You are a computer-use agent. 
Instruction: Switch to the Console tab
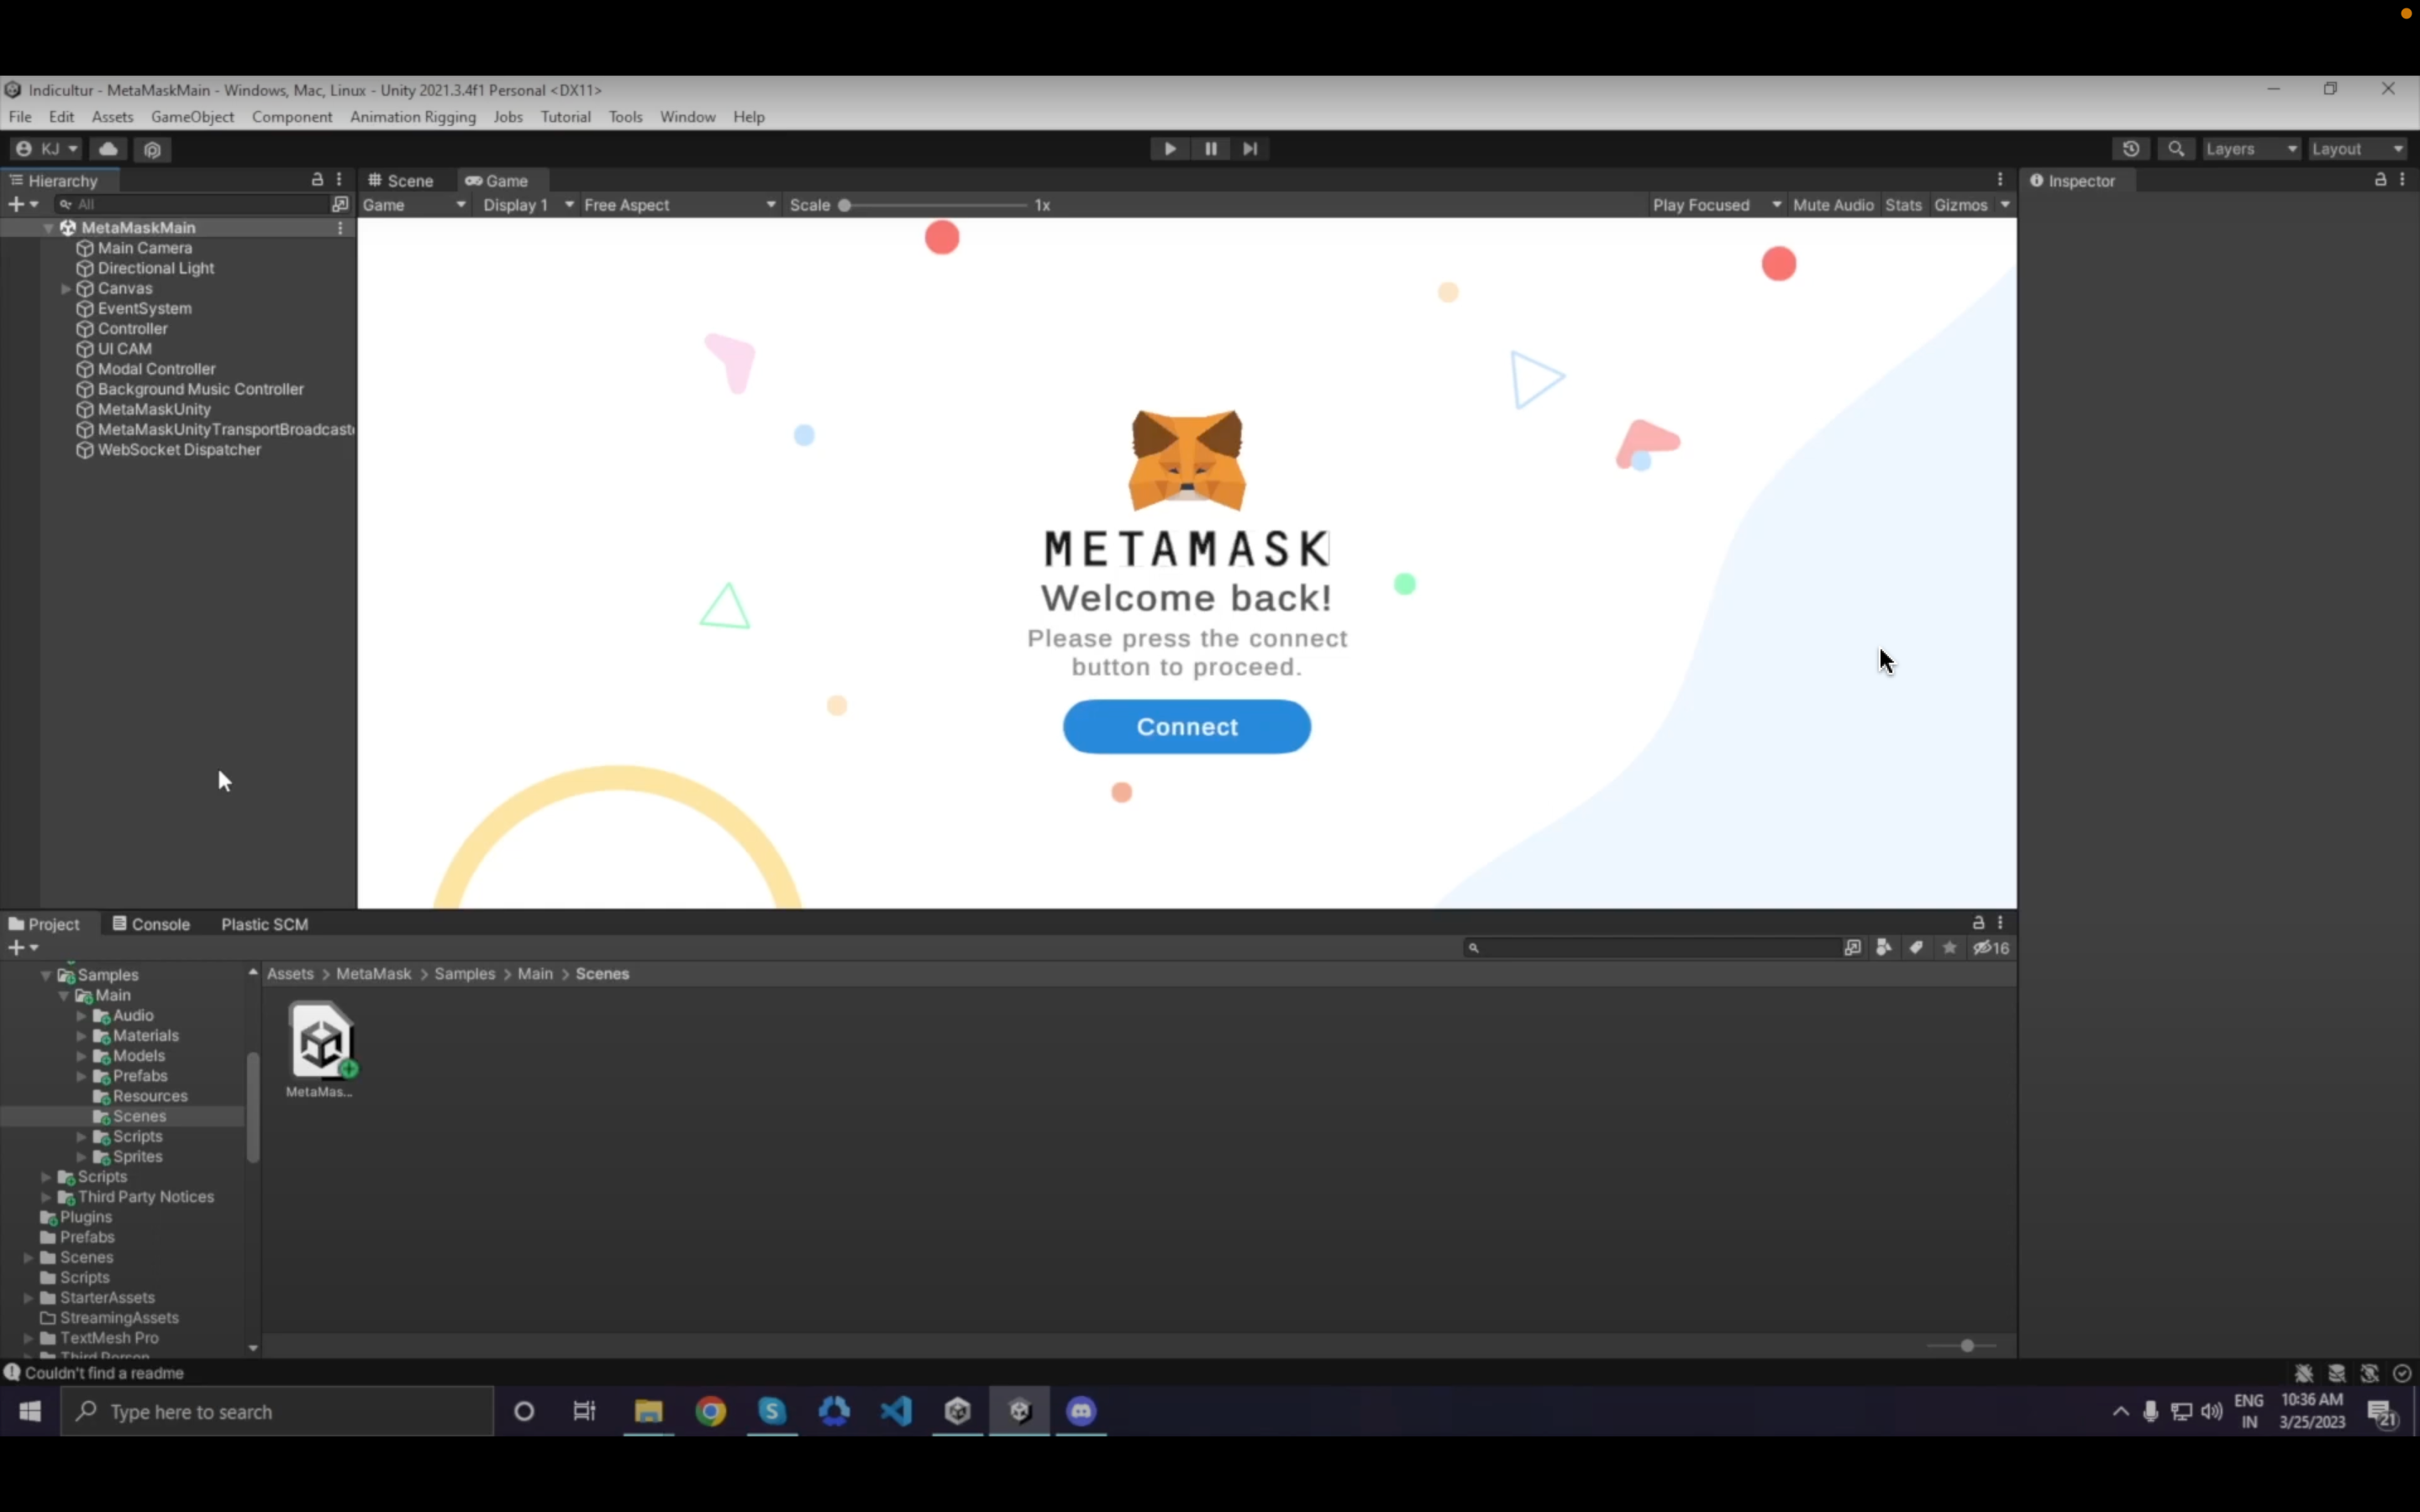pos(151,924)
